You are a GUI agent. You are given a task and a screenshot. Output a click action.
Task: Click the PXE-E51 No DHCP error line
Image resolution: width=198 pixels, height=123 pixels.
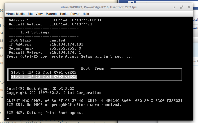64,105
